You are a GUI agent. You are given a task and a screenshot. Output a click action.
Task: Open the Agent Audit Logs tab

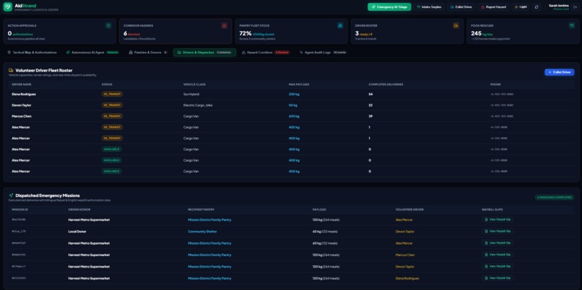pyautogui.click(x=323, y=53)
